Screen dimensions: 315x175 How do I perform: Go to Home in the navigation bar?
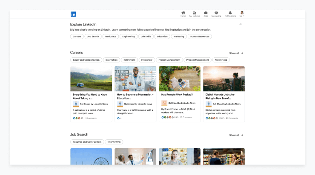coord(183,14)
